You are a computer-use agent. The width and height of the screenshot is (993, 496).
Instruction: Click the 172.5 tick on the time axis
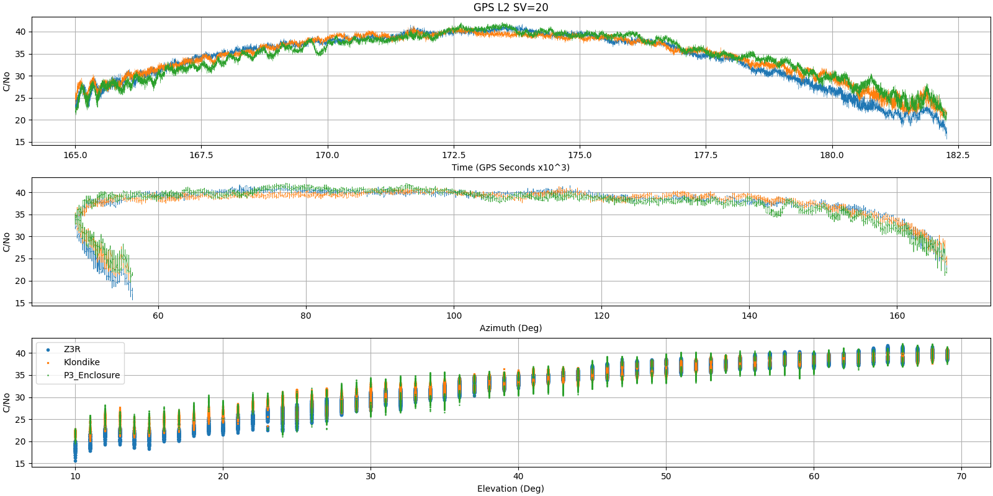click(x=454, y=155)
